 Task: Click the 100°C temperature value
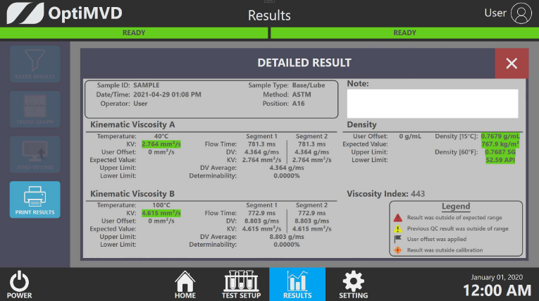[161, 205]
